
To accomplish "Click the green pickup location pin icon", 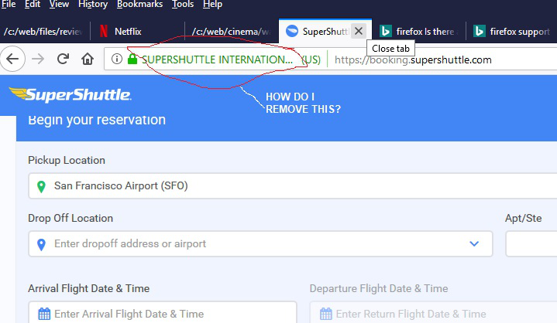I will point(40,185).
